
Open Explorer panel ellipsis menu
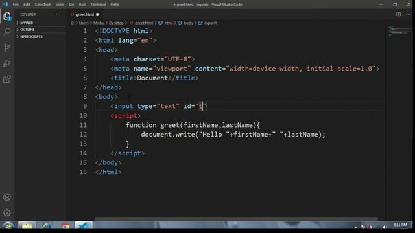click(x=58, y=14)
